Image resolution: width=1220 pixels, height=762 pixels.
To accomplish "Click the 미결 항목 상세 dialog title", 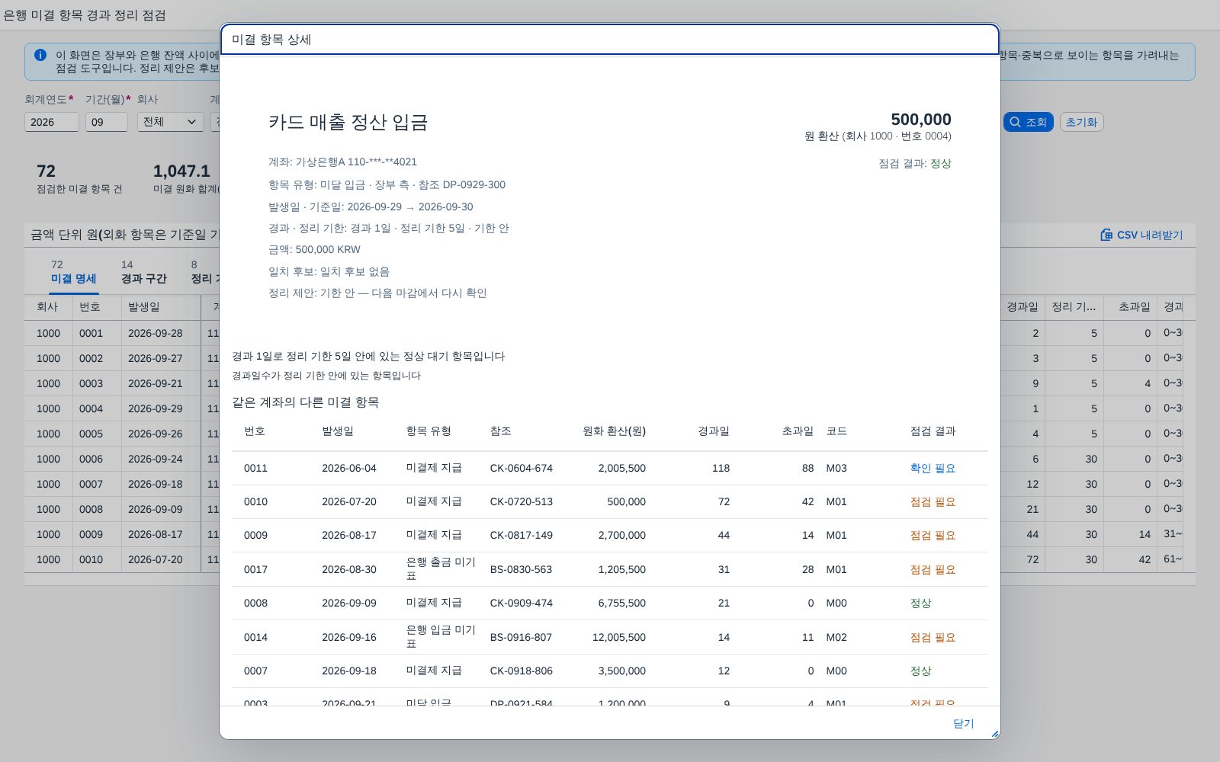I will pyautogui.click(x=271, y=40).
